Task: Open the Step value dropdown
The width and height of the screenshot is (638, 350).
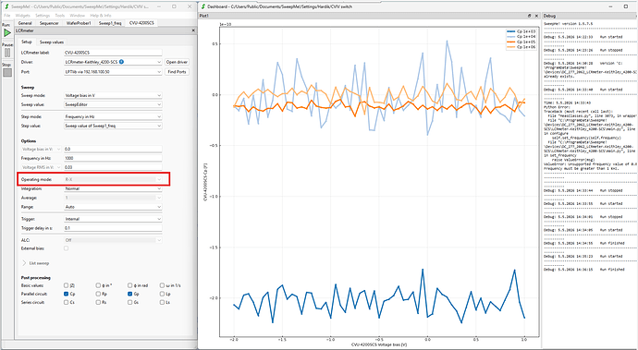Action: 113,126
